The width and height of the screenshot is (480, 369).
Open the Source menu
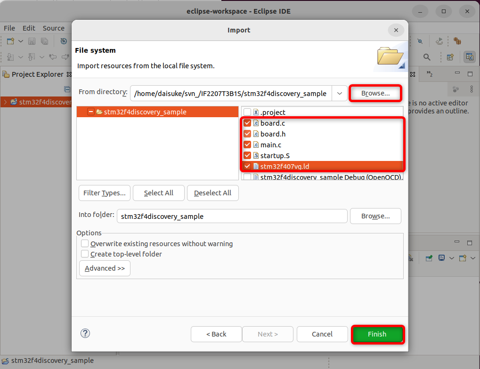54,28
